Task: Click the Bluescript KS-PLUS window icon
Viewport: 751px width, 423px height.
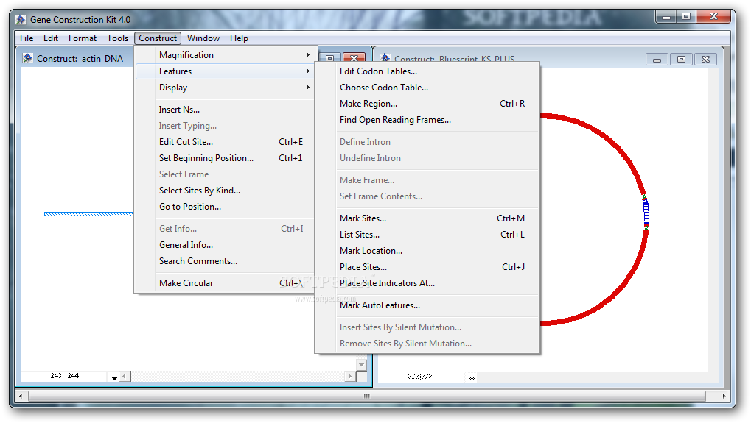Action: pyautogui.click(x=385, y=58)
